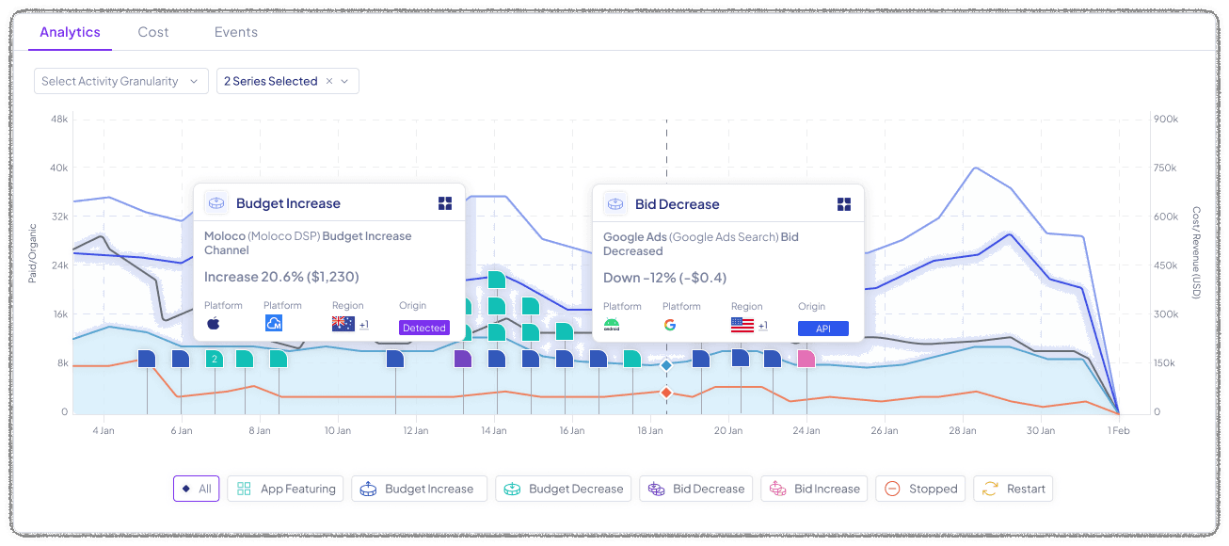This screenshot has width=1229, height=546.
Task: Click the Android platform icon
Action: point(612,325)
